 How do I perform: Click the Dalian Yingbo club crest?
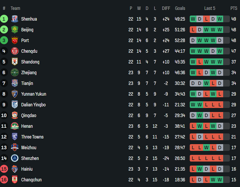pos(14,105)
